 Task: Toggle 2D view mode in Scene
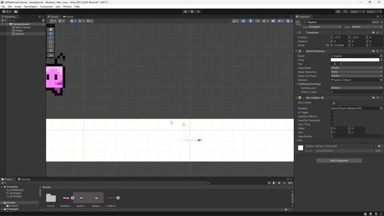(x=243, y=21)
